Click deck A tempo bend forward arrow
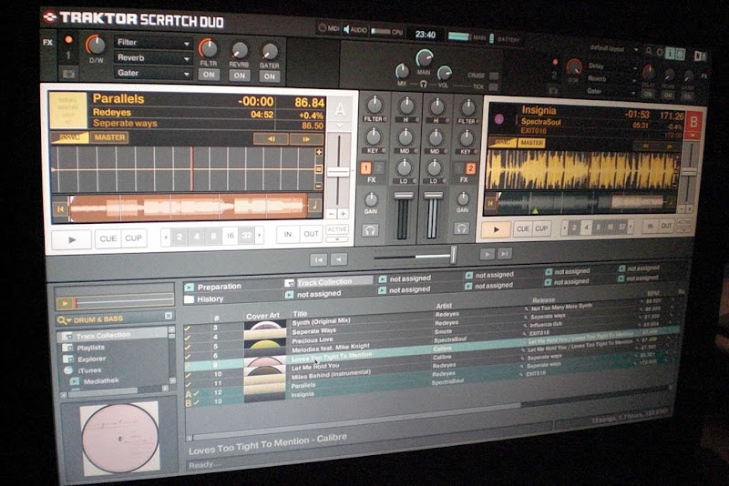 pos(306,138)
